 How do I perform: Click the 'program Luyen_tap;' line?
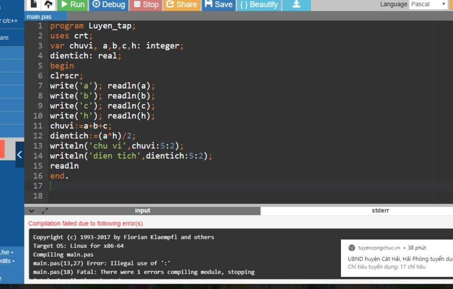tap(92, 26)
